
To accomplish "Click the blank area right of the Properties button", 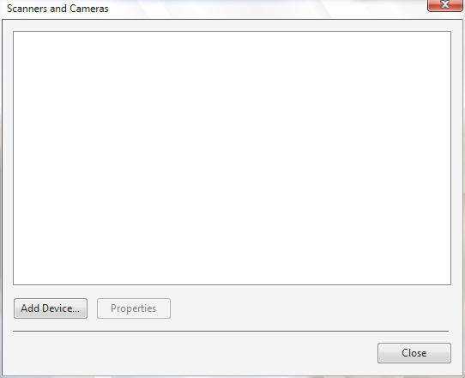I will (310, 308).
